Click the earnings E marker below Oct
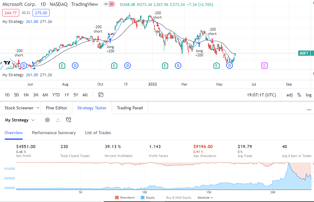This screenshot has width=314, height=202. [x=114, y=65]
